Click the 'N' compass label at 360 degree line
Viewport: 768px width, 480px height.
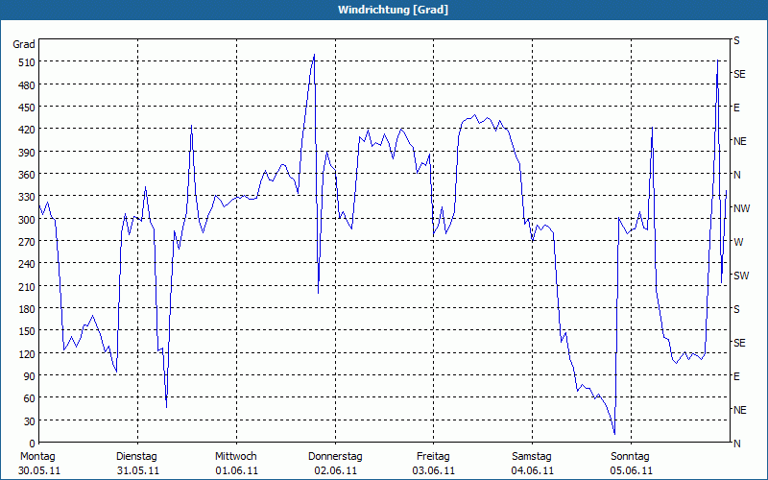[736, 175]
